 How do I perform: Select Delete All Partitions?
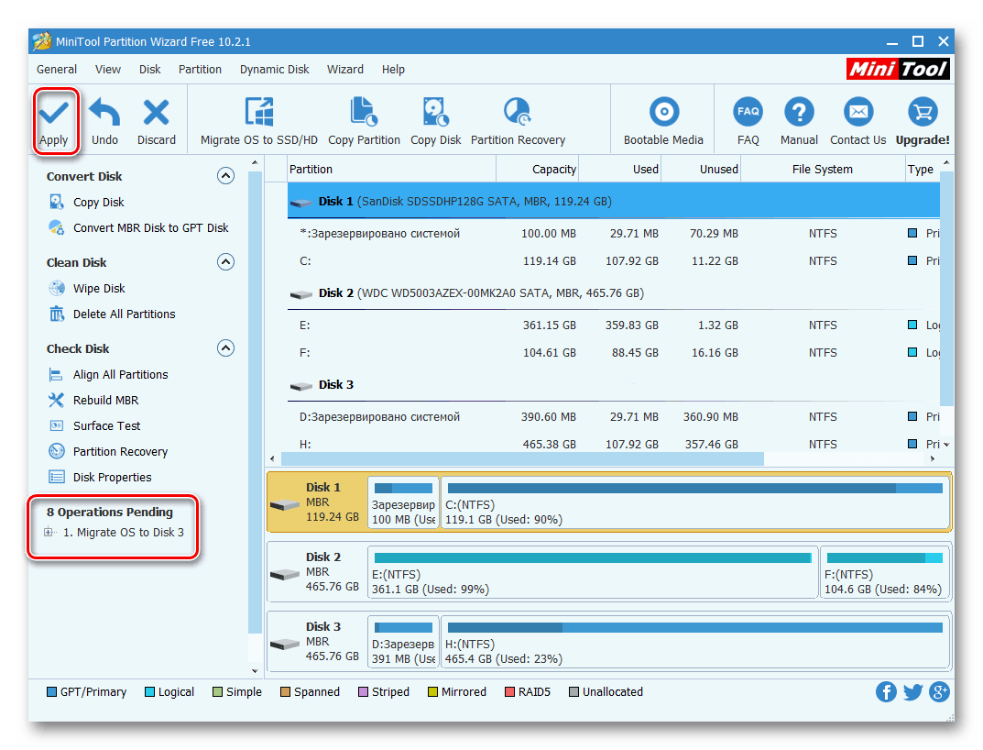tap(112, 314)
